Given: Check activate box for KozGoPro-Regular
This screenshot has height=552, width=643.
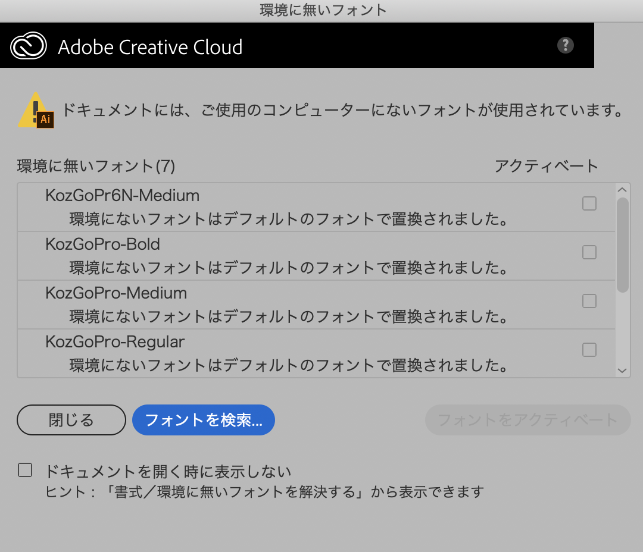Looking at the screenshot, I should 589,350.
